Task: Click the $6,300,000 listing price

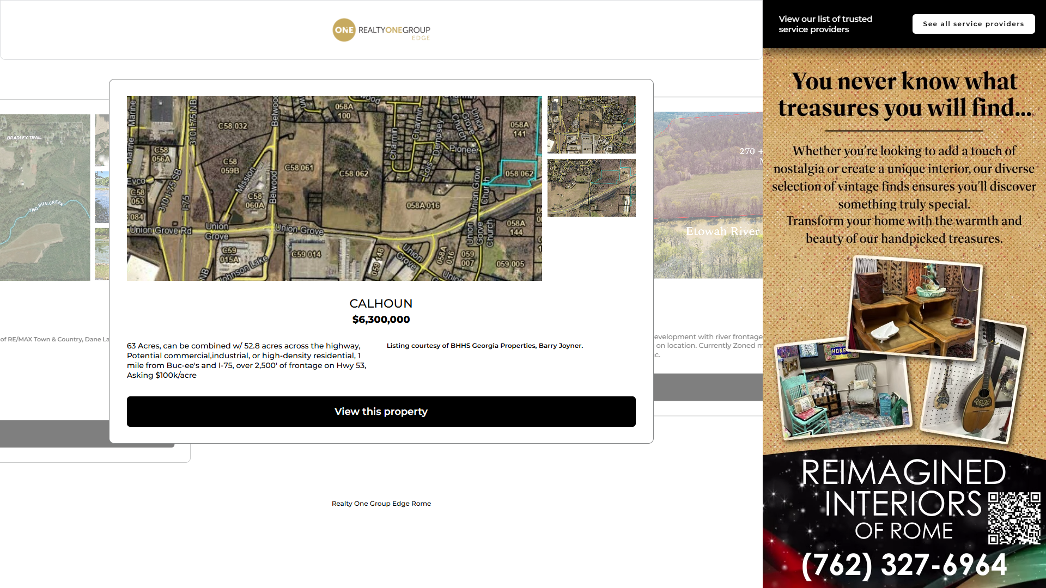Action: 381,320
